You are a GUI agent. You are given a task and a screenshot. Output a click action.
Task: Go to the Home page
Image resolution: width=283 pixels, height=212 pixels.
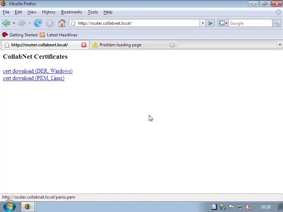62,23
